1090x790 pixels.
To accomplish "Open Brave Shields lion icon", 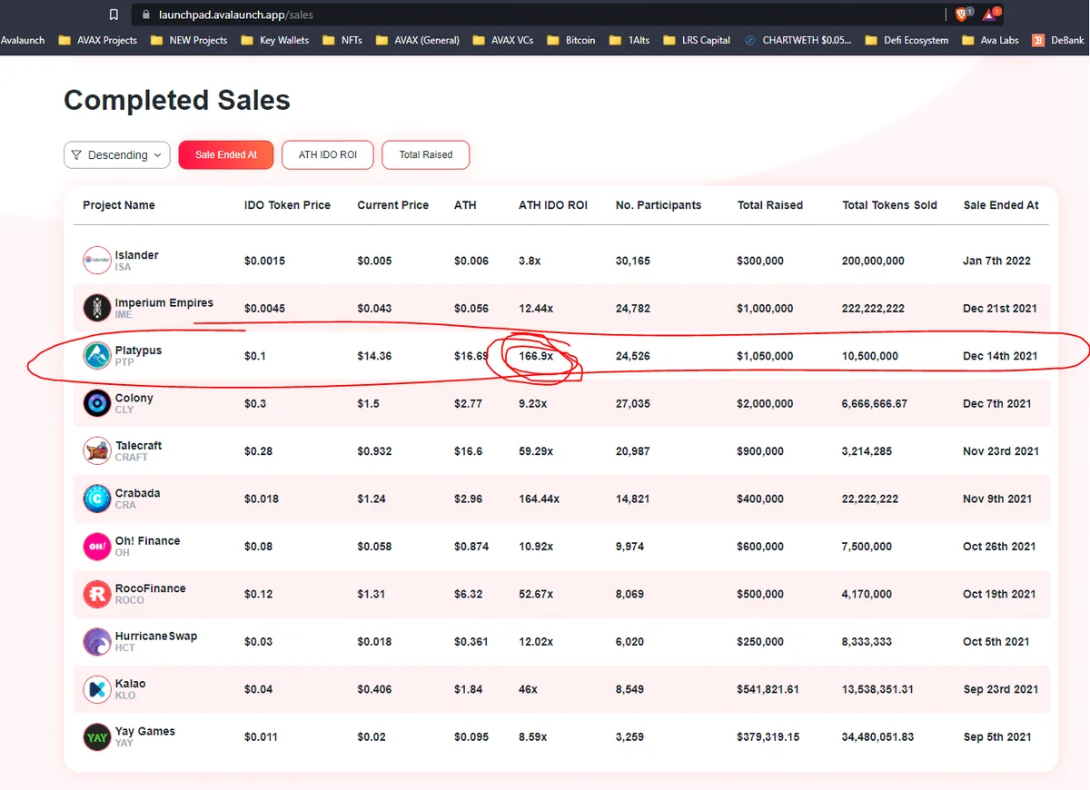I will click(963, 14).
